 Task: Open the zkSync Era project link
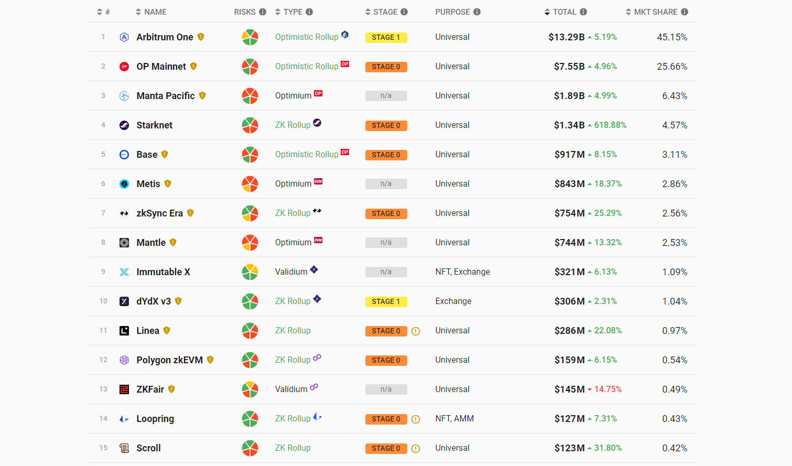click(159, 213)
